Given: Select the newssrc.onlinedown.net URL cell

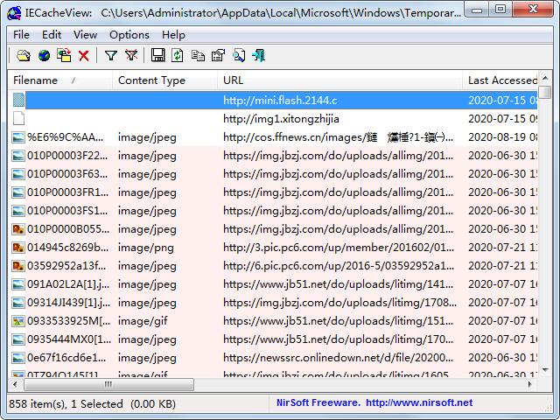Looking at the screenshot, I should [338, 358].
